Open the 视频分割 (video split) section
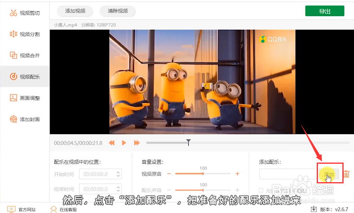 click(25, 34)
